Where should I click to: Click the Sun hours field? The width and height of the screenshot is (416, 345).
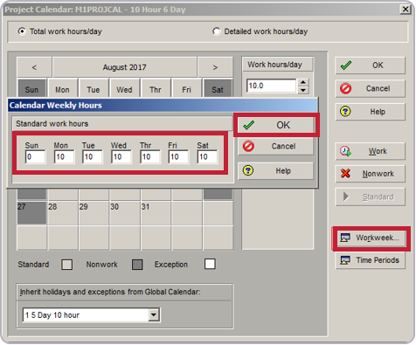35,156
